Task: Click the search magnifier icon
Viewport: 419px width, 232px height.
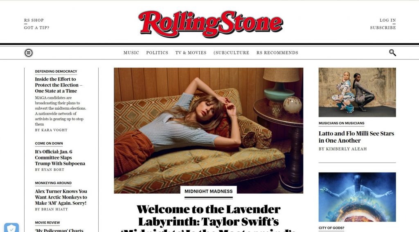Action: [392, 53]
